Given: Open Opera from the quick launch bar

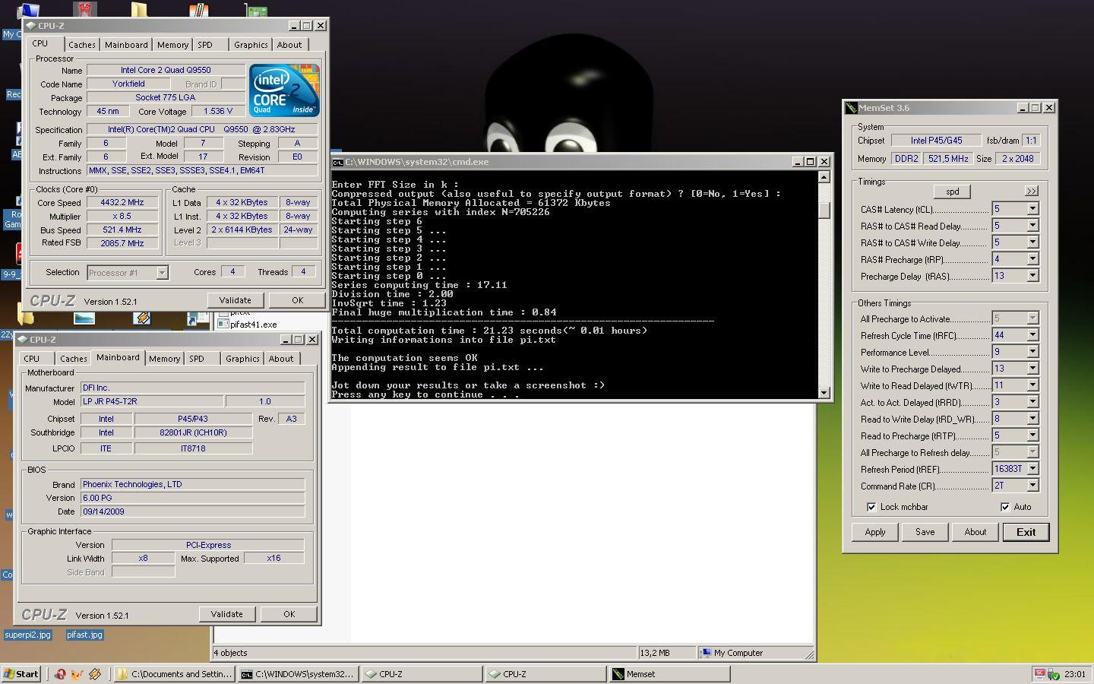Looking at the screenshot, I should click(x=60, y=674).
